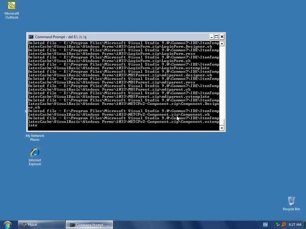Screen dimensions: 306x229
Task: Click the output line ending LoginForm.Designer.vb
Action: [120, 47]
